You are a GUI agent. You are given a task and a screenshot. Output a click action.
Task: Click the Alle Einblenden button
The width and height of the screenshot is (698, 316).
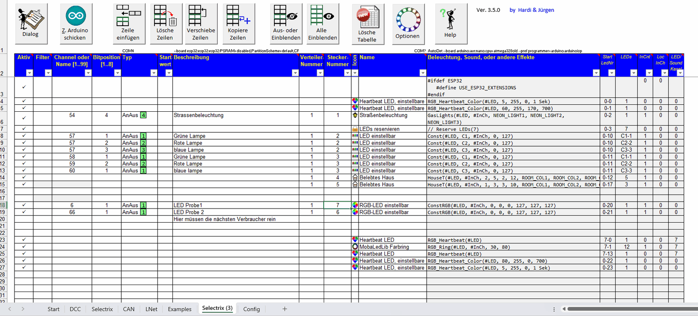click(322, 24)
